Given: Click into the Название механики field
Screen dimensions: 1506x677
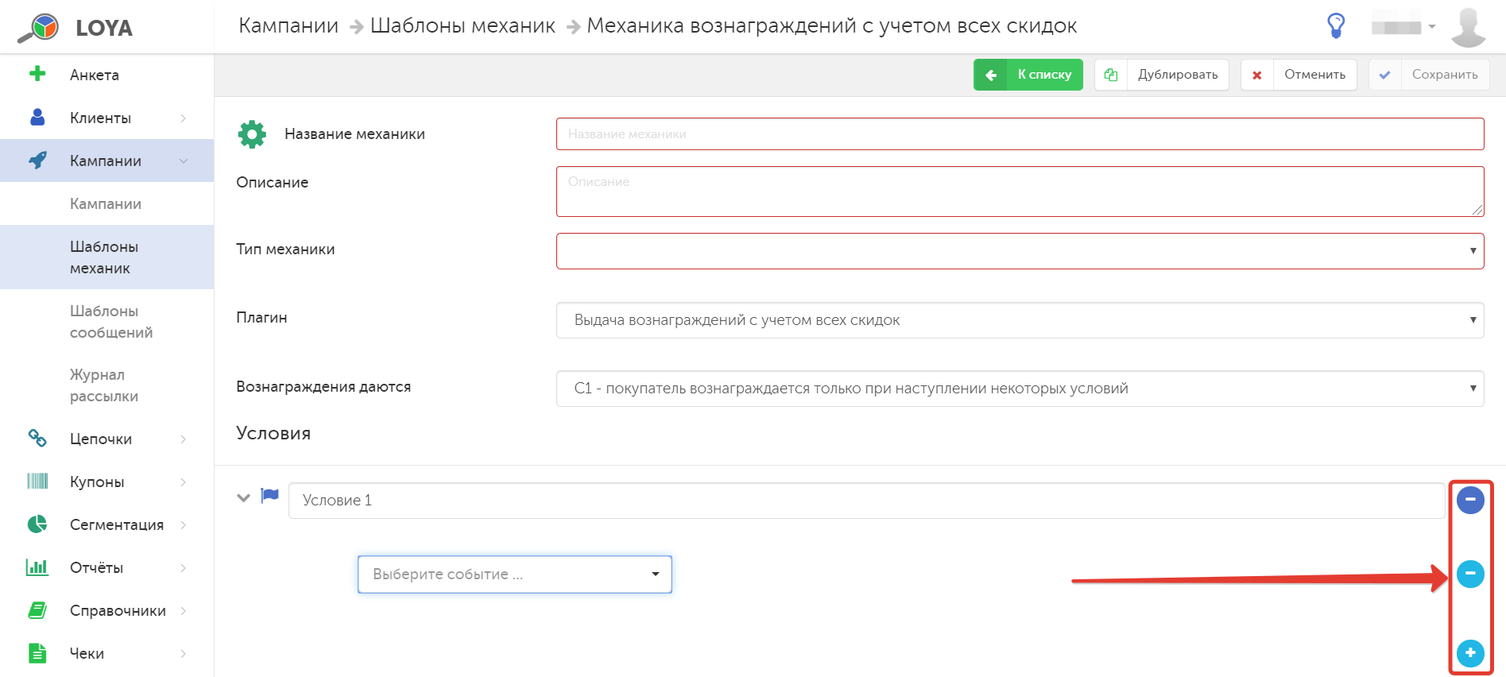Looking at the screenshot, I should click(1020, 134).
